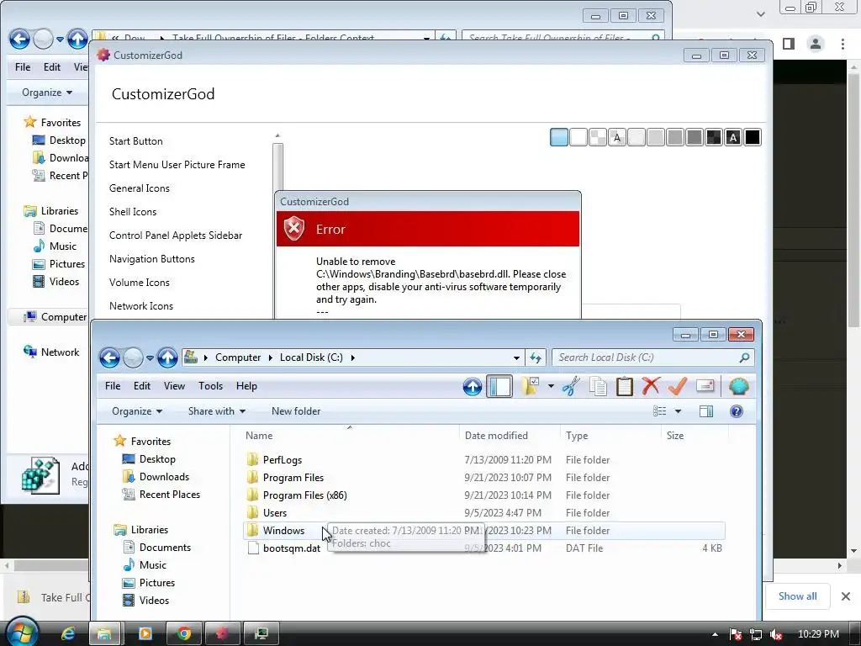This screenshot has height=646, width=861.
Task: Close the browser downloads bar with X
Action: coord(846,596)
